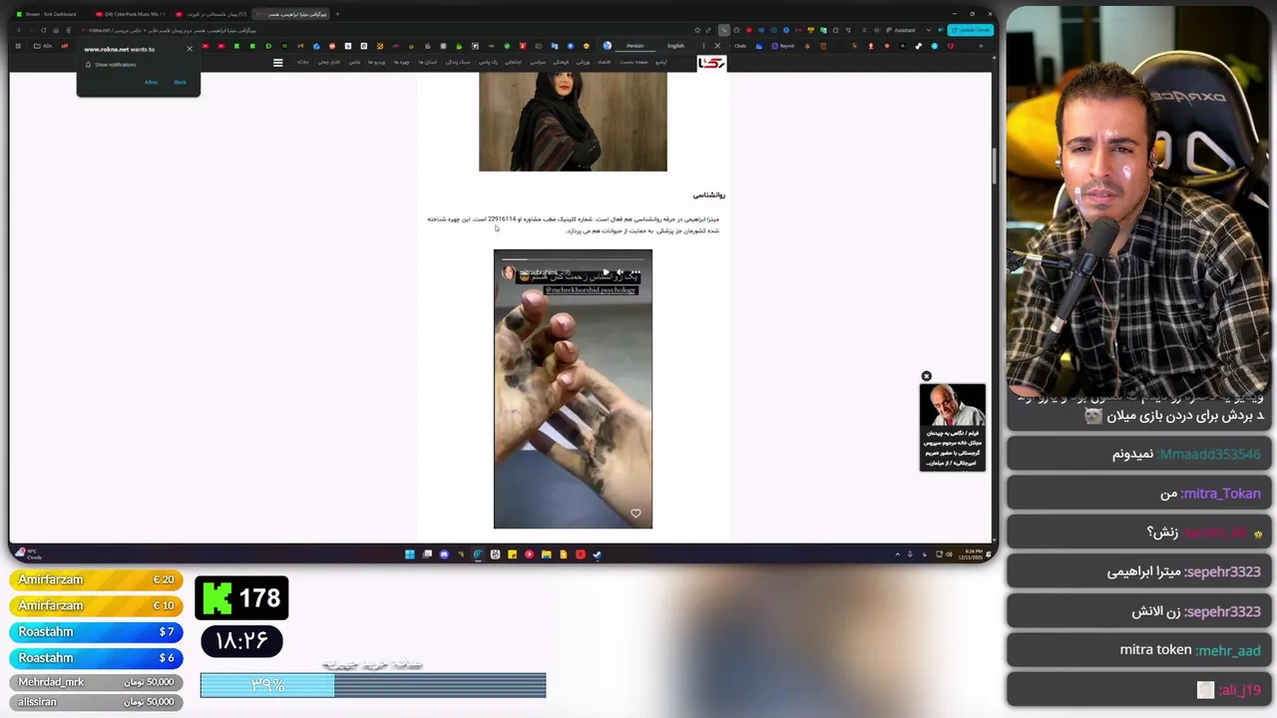Click the alissiran 50,000 donation entry
1277x718 pixels.
click(x=96, y=702)
